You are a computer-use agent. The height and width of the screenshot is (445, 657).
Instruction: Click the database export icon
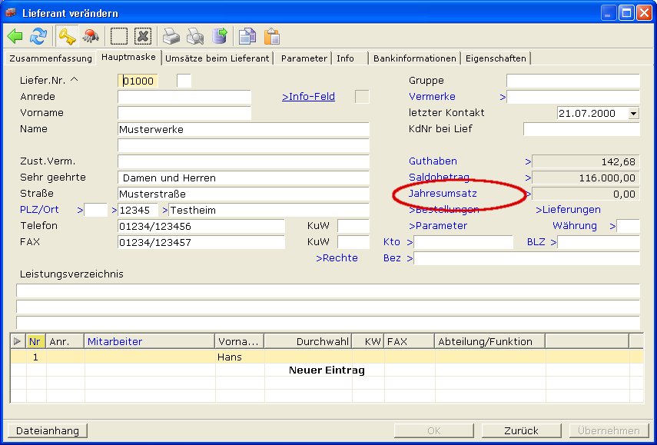pos(220,36)
